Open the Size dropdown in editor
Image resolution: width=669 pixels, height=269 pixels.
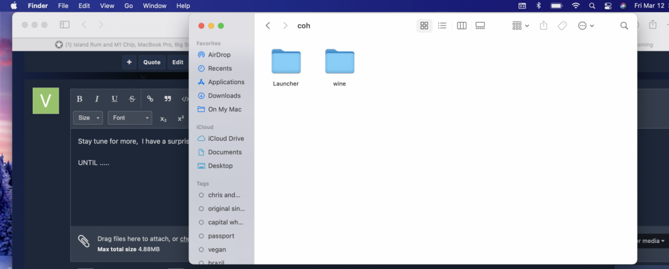tap(88, 118)
